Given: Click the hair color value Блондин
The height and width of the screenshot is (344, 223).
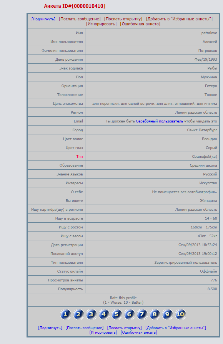Looking at the screenshot, I should 210,139.
